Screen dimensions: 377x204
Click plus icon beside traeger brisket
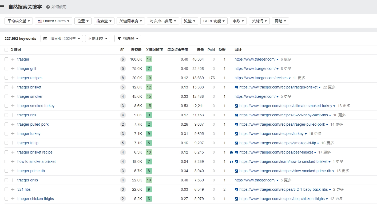pyautogui.click(x=13, y=87)
